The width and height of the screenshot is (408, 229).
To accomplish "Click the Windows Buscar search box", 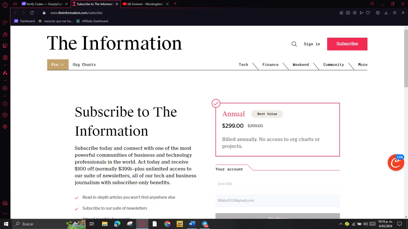I will (x=49, y=224).
